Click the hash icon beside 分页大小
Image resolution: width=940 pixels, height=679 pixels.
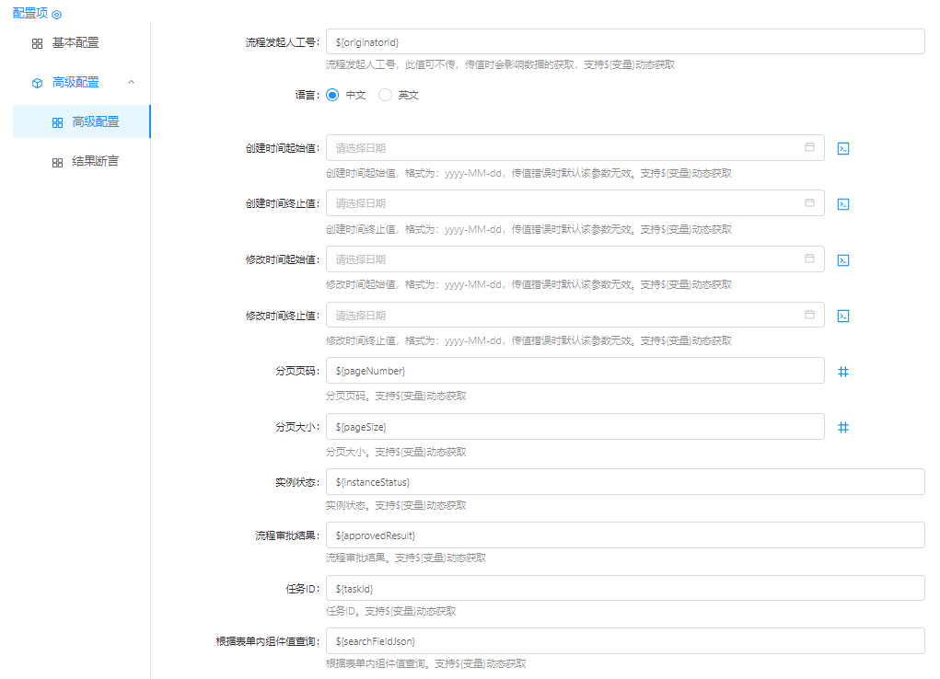tap(842, 427)
